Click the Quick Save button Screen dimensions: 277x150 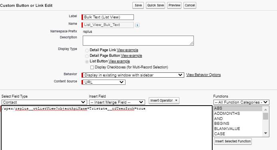(x=155, y=5)
